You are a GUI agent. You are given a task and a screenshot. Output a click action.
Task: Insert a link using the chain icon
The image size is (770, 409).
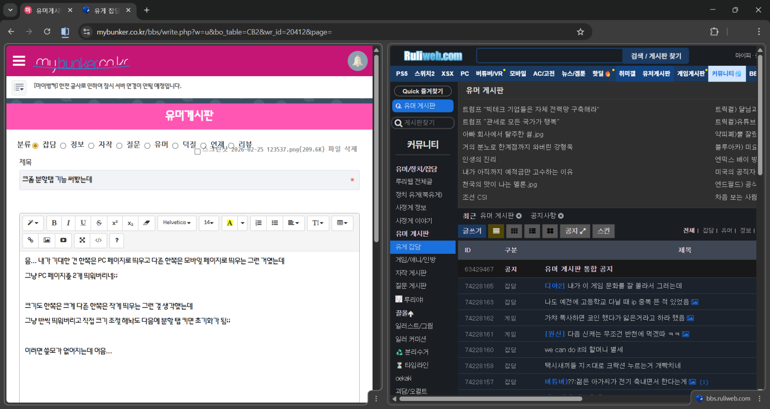tap(30, 240)
